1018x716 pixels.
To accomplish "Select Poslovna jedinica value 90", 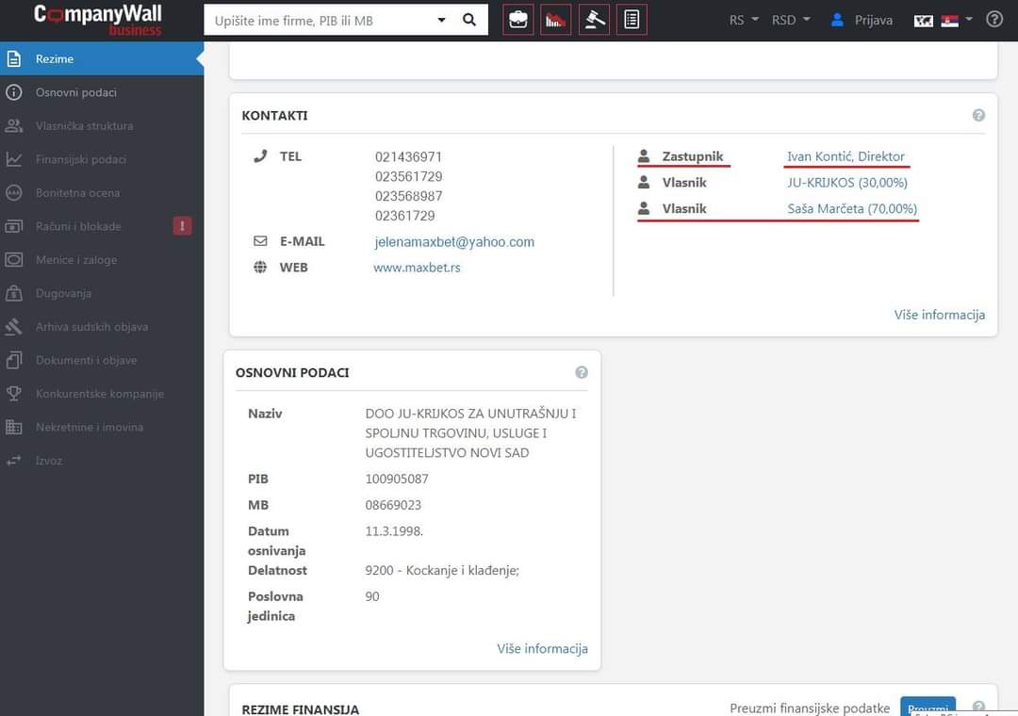I will point(372,596).
